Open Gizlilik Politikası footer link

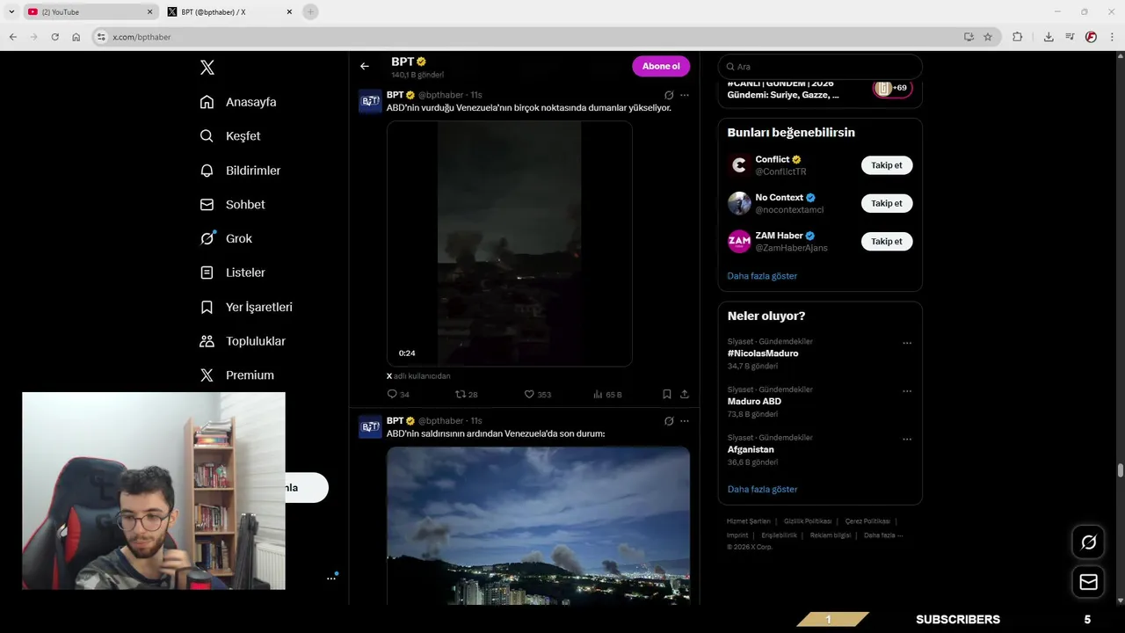[x=808, y=521]
